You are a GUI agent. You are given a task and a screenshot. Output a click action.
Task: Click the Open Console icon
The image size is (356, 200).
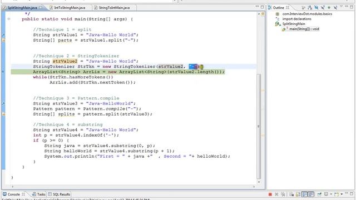pos(337,194)
